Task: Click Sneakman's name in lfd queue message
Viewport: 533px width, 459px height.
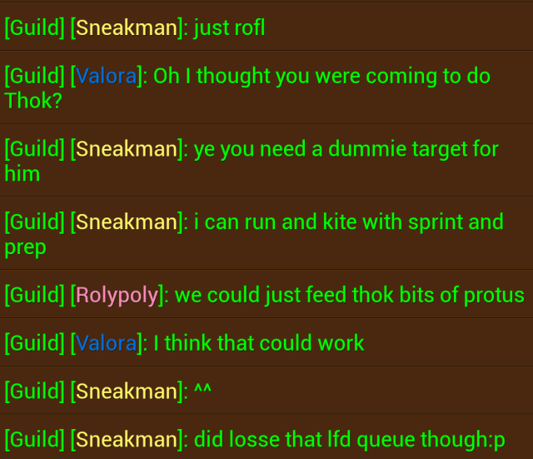Action: 127,439
